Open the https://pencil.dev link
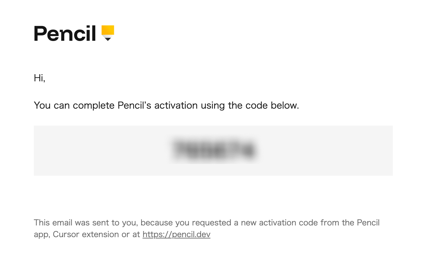 coord(176,234)
